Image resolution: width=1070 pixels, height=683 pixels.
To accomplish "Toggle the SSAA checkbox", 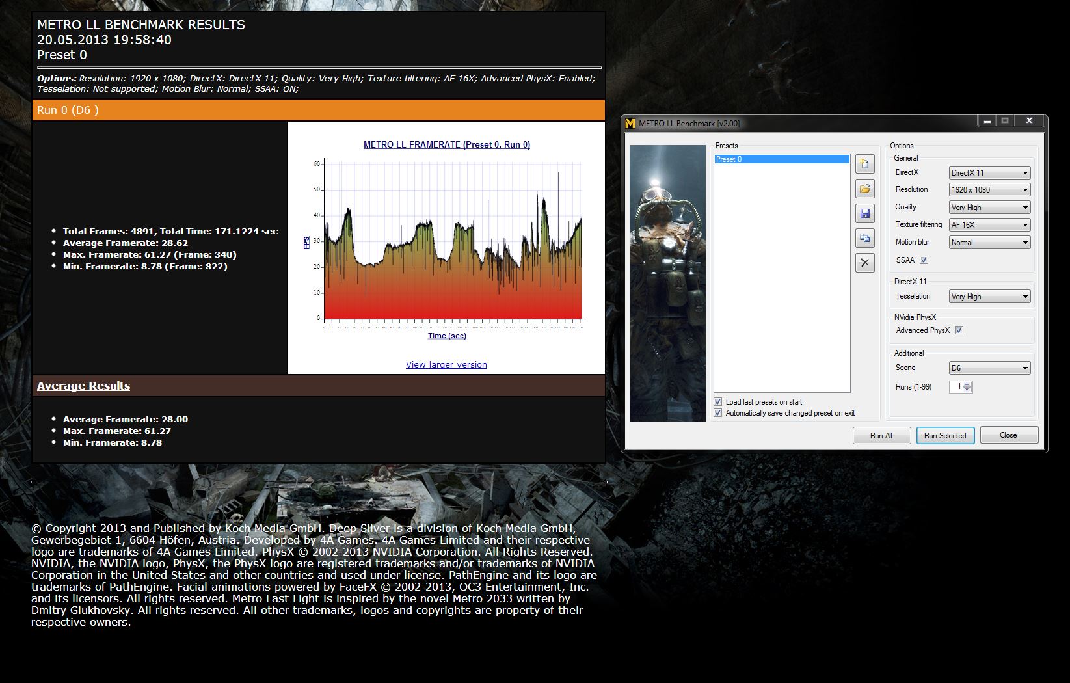I will pyautogui.click(x=924, y=260).
